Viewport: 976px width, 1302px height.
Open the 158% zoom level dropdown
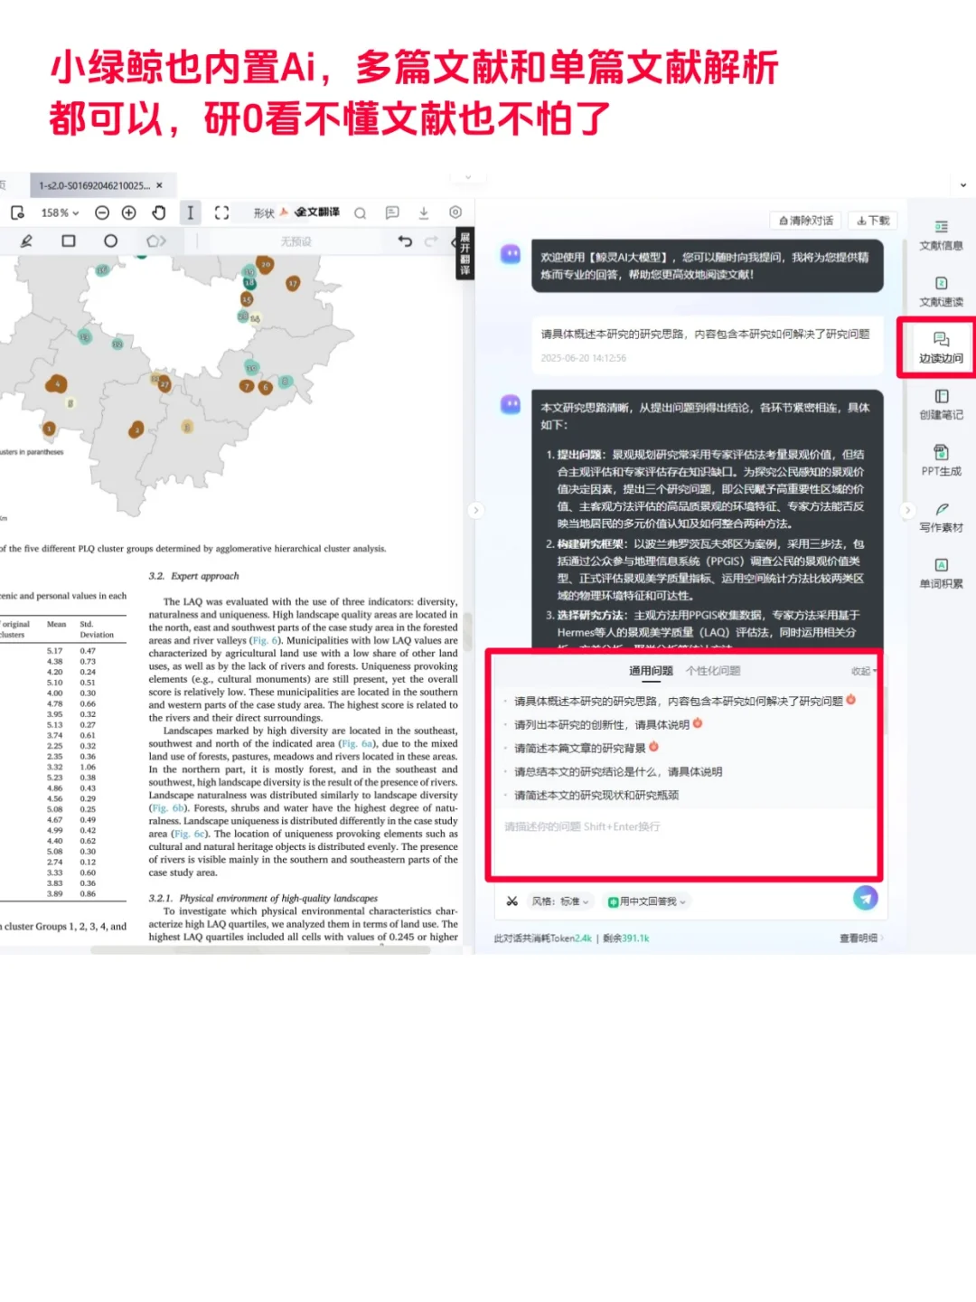click(x=60, y=213)
